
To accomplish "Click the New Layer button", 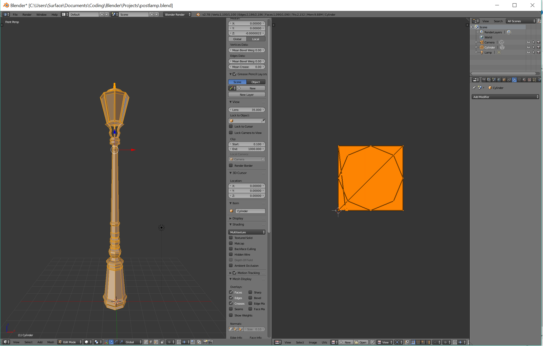I will (247, 94).
